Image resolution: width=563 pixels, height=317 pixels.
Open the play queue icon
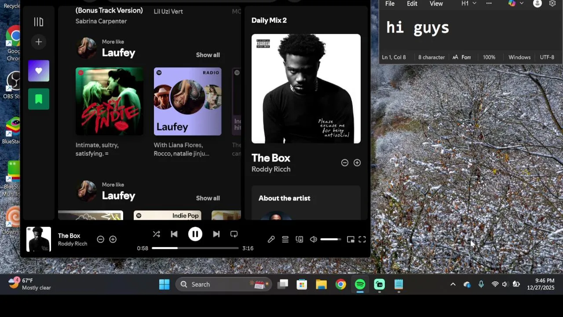(x=285, y=240)
